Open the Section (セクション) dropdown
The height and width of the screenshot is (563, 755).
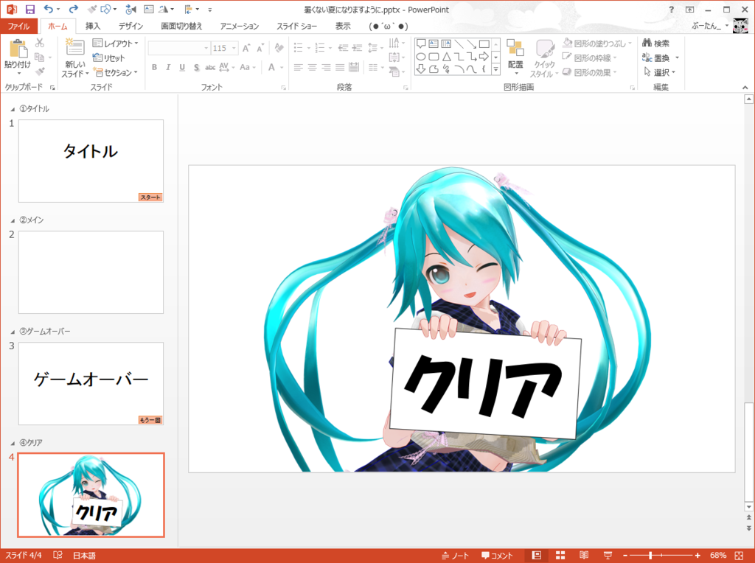point(115,72)
